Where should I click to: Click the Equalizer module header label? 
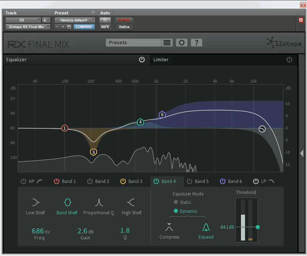click(16, 59)
